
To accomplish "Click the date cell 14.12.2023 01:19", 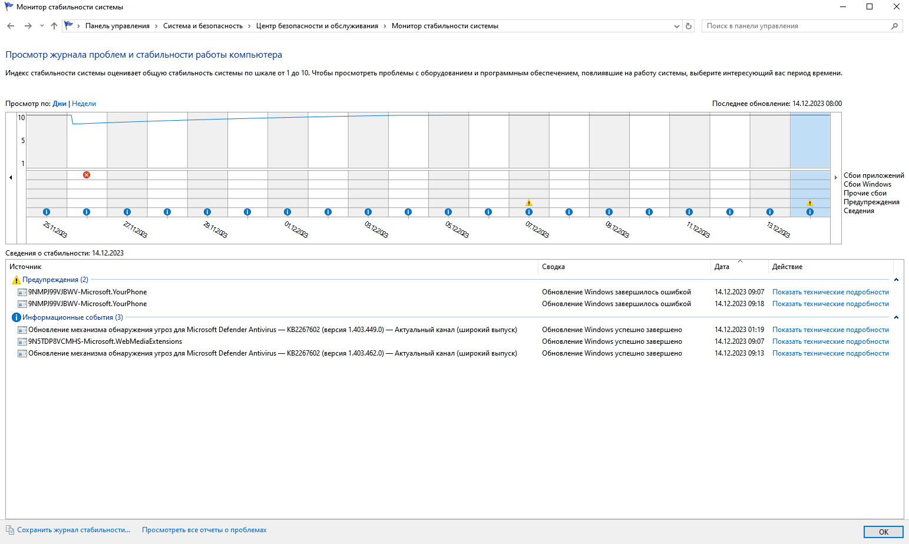I will pyautogui.click(x=739, y=330).
